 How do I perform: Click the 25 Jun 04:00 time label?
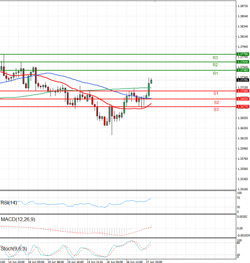(x=114, y=260)
